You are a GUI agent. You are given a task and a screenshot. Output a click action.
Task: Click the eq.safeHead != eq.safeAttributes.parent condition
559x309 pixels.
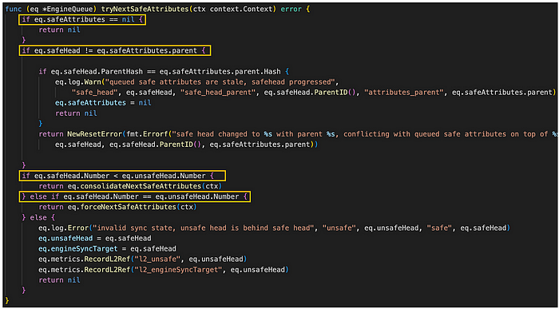[115, 50]
